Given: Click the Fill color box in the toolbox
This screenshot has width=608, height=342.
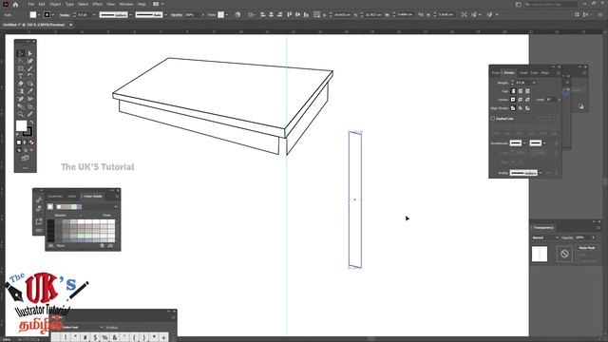Looking at the screenshot, I should pos(21,125).
